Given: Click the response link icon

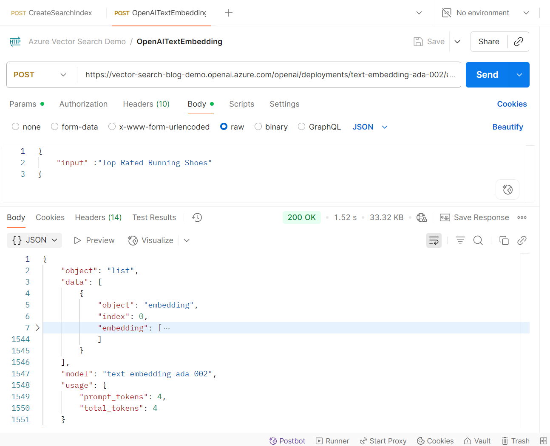Looking at the screenshot, I should (522, 240).
